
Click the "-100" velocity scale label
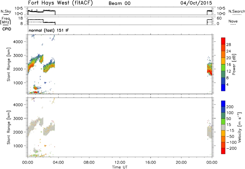pyautogui.click(x=231, y=142)
